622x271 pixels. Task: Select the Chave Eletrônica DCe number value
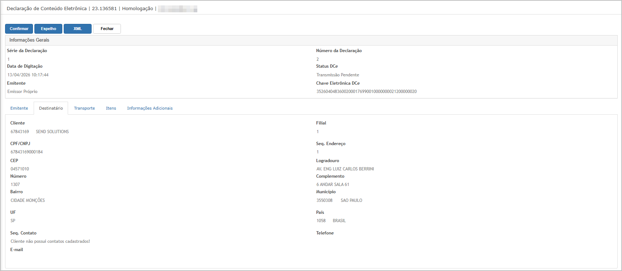pyautogui.click(x=366, y=92)
